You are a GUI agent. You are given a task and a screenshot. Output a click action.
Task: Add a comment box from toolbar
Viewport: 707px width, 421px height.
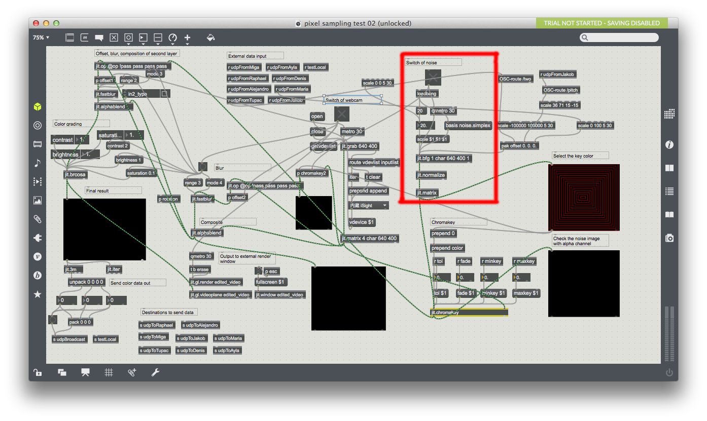(99, 37)
